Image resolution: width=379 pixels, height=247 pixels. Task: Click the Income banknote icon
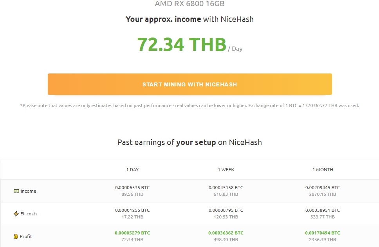[16, 191]
